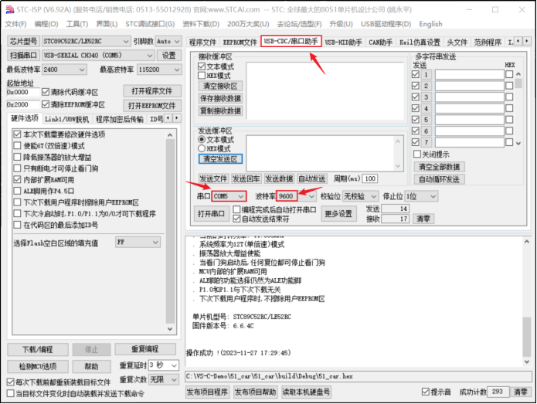Select 硬件选项 tab
The width and height of the screenshot is (537, 404).
pyautogui.click(x=25, y=118)
